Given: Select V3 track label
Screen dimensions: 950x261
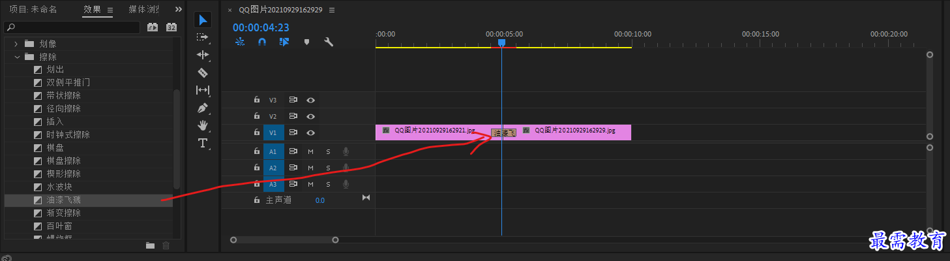Looking at the screenshot, I should [x=273, y=100].
